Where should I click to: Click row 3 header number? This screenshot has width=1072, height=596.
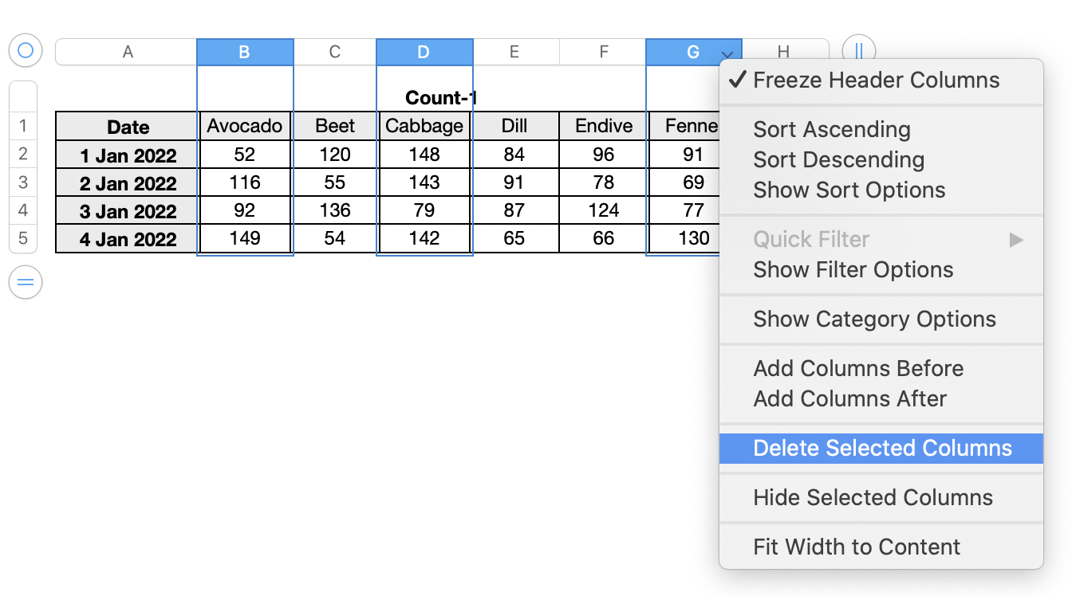point(22,182)
